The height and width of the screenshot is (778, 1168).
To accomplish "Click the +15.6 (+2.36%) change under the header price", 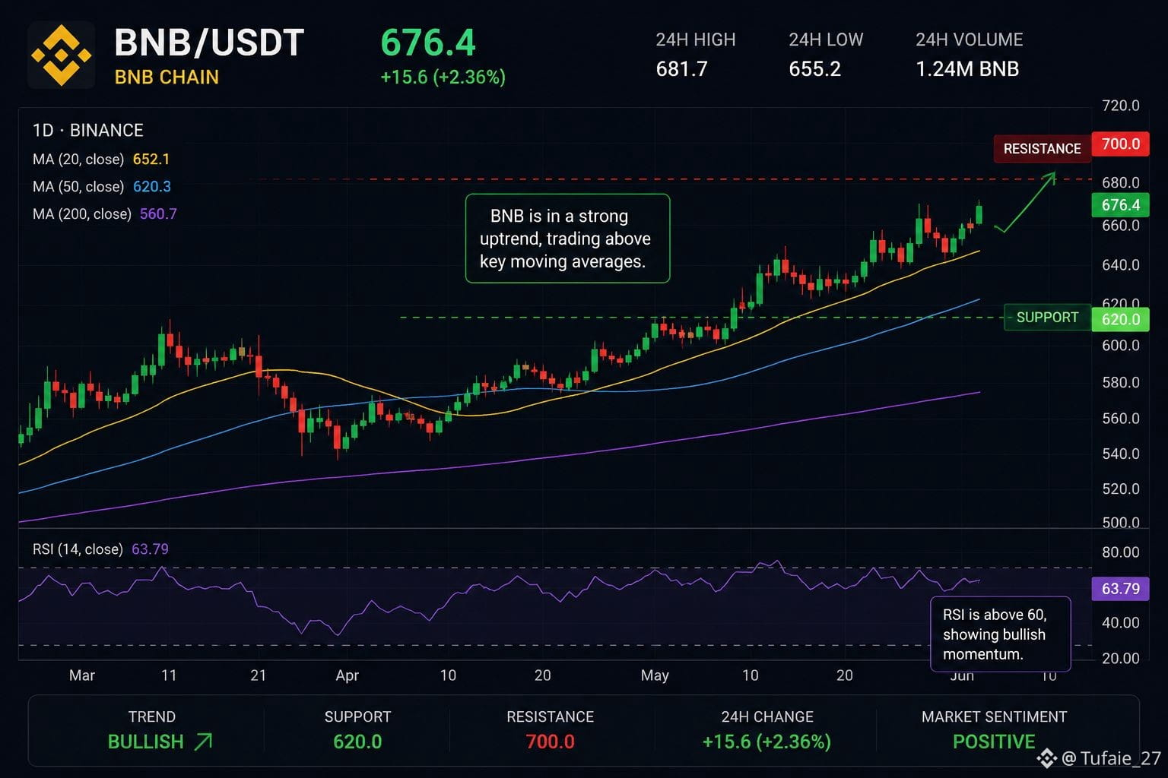I will 443,77.
